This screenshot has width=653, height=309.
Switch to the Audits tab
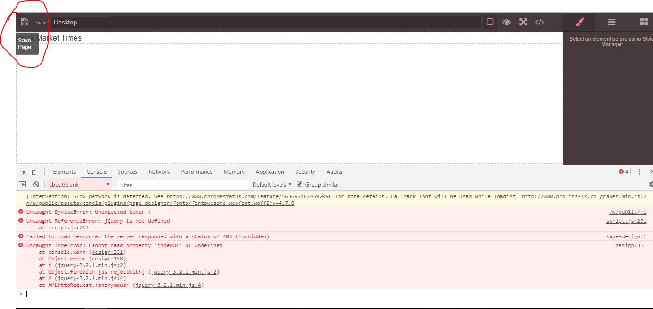334,172
